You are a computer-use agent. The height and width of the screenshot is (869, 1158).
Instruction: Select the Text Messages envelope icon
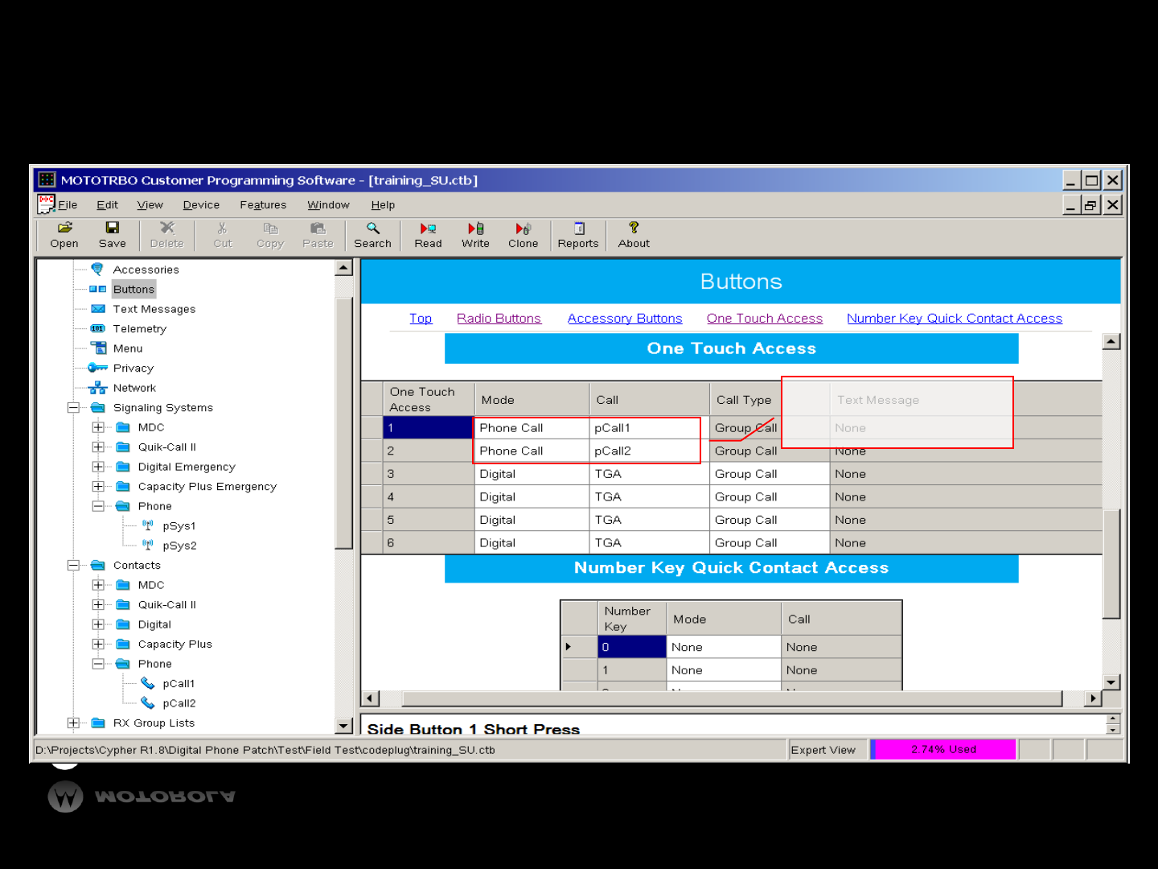(98, 308)
